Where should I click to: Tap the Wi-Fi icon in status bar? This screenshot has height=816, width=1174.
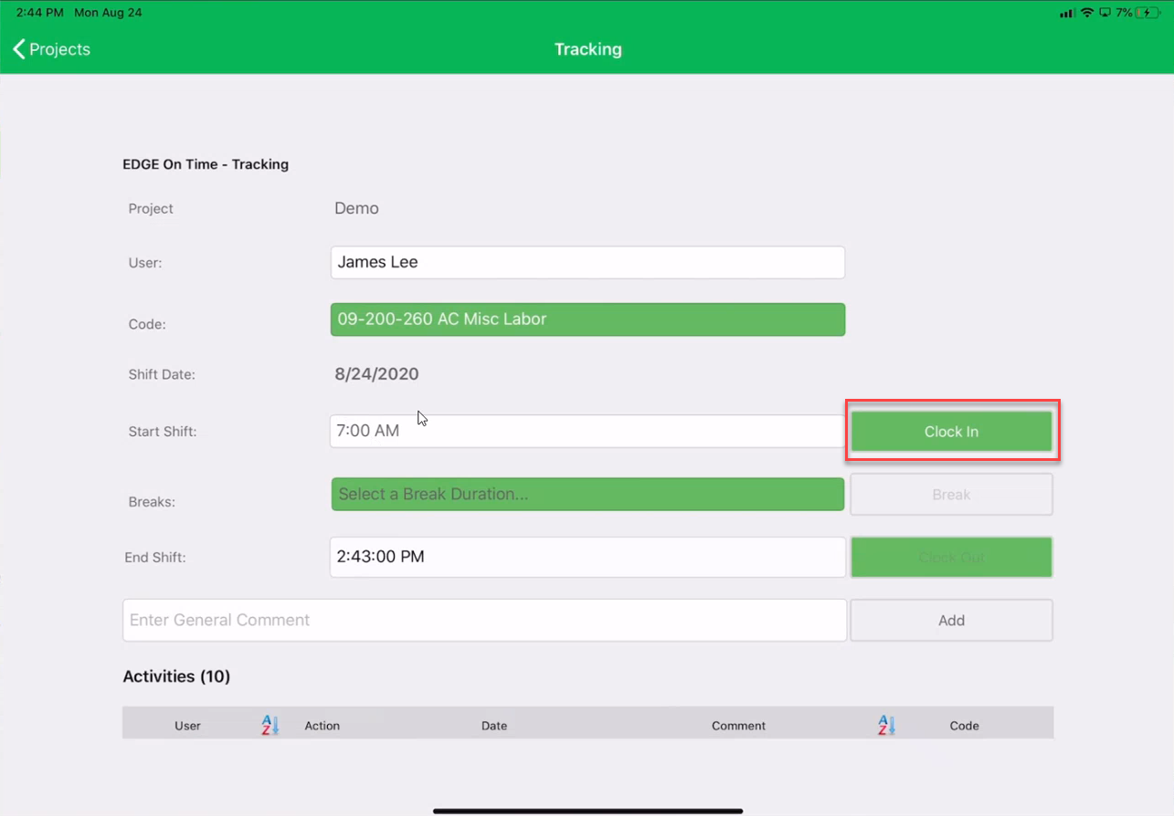pos(1087,13)
